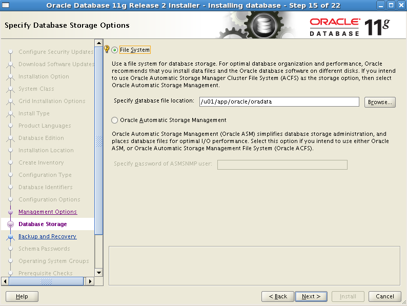
Task: Close the installer window
Action: [401, 5]
